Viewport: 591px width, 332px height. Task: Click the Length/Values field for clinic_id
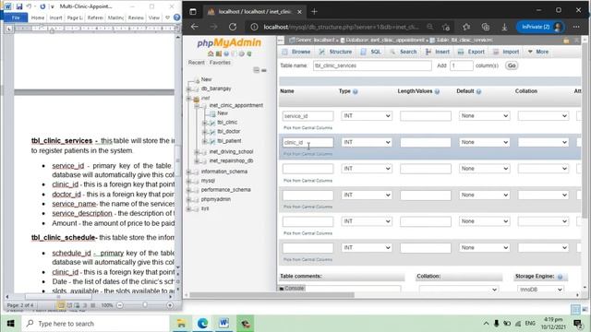pos(426,142)
